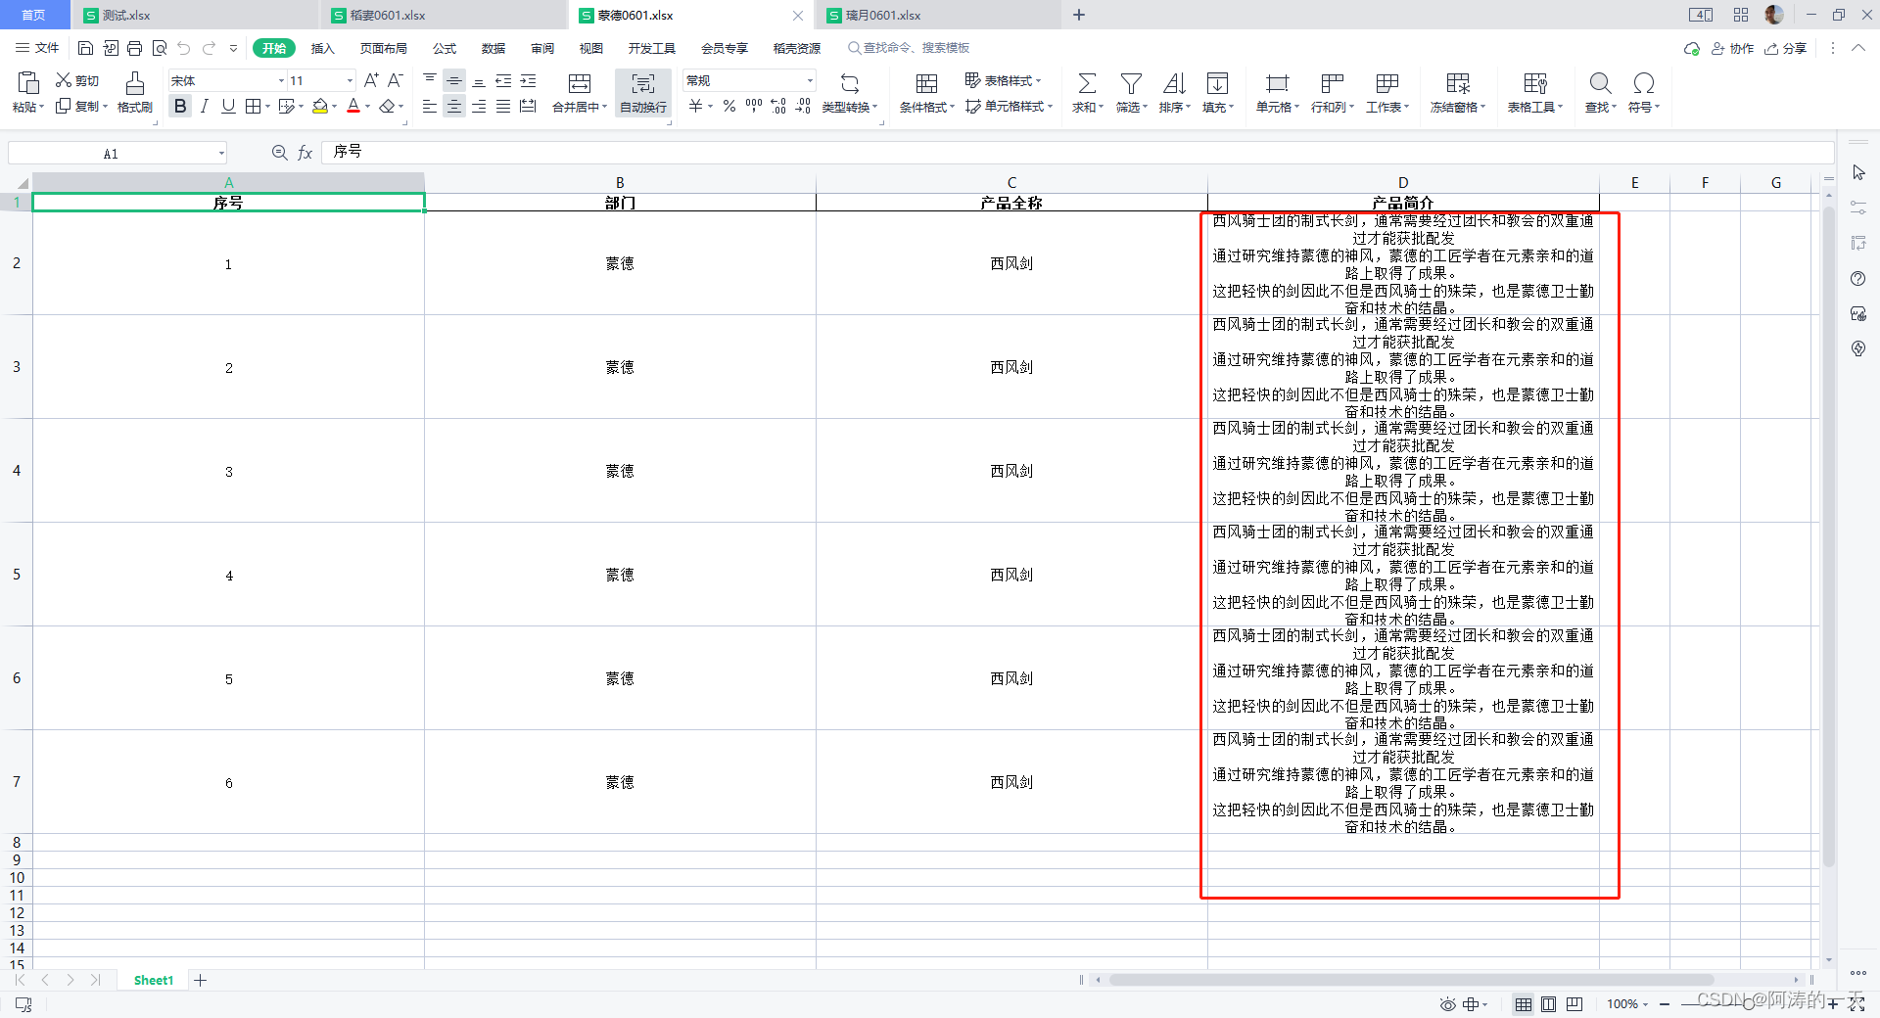
Task: Apply the red font color swatch
Action: pyautogui.click(x=353, y=106)
